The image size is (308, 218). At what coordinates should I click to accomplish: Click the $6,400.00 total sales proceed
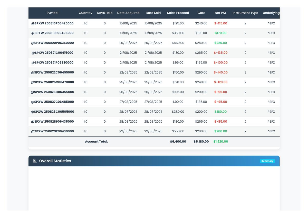click(x=178, y=142)
